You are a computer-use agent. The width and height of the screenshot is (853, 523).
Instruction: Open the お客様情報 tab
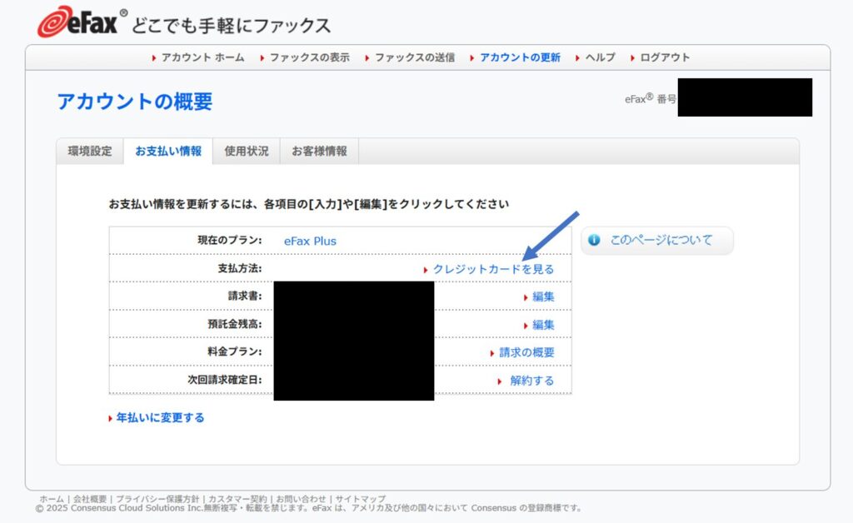point(319,151)
